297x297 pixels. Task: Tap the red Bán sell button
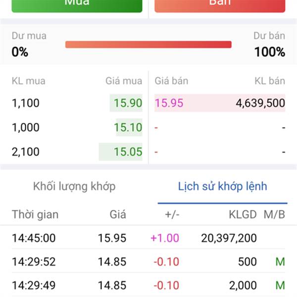(x=220, y=5)
